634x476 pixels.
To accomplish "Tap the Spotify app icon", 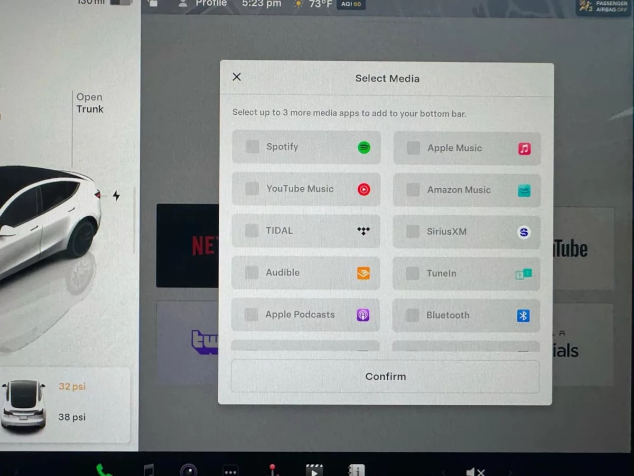I will pos(364,148).
